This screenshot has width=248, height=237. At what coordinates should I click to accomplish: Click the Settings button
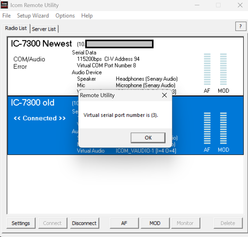pyautogui.click(x=21, y=223)
